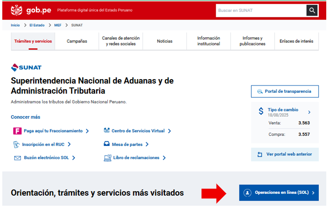Click the Inicio breadcrumb link
Viewport: 329px width, 208px height.
coord(16,25)
